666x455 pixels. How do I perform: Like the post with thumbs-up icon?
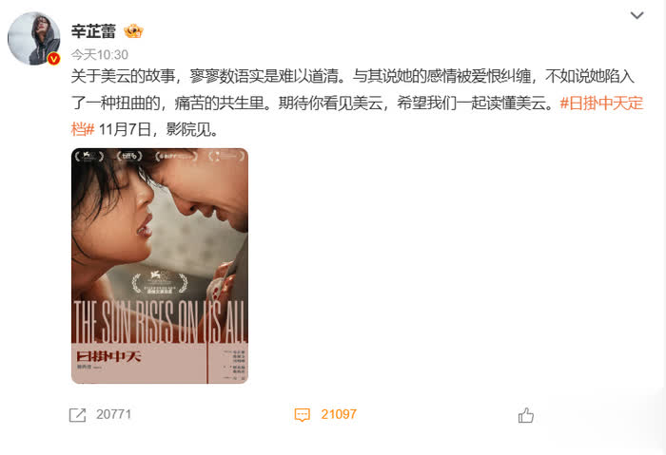(x=526, y=415)
